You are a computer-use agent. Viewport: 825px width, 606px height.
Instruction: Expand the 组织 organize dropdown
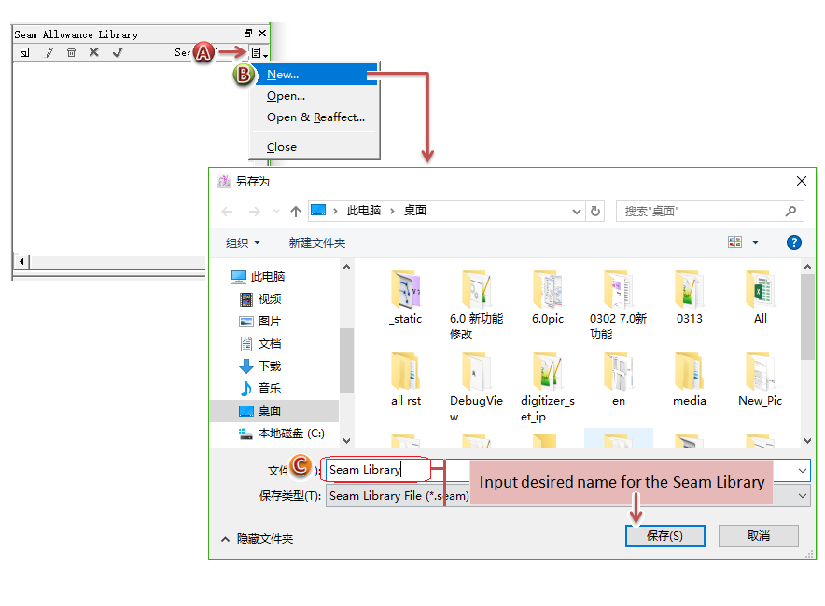(243, 243)
